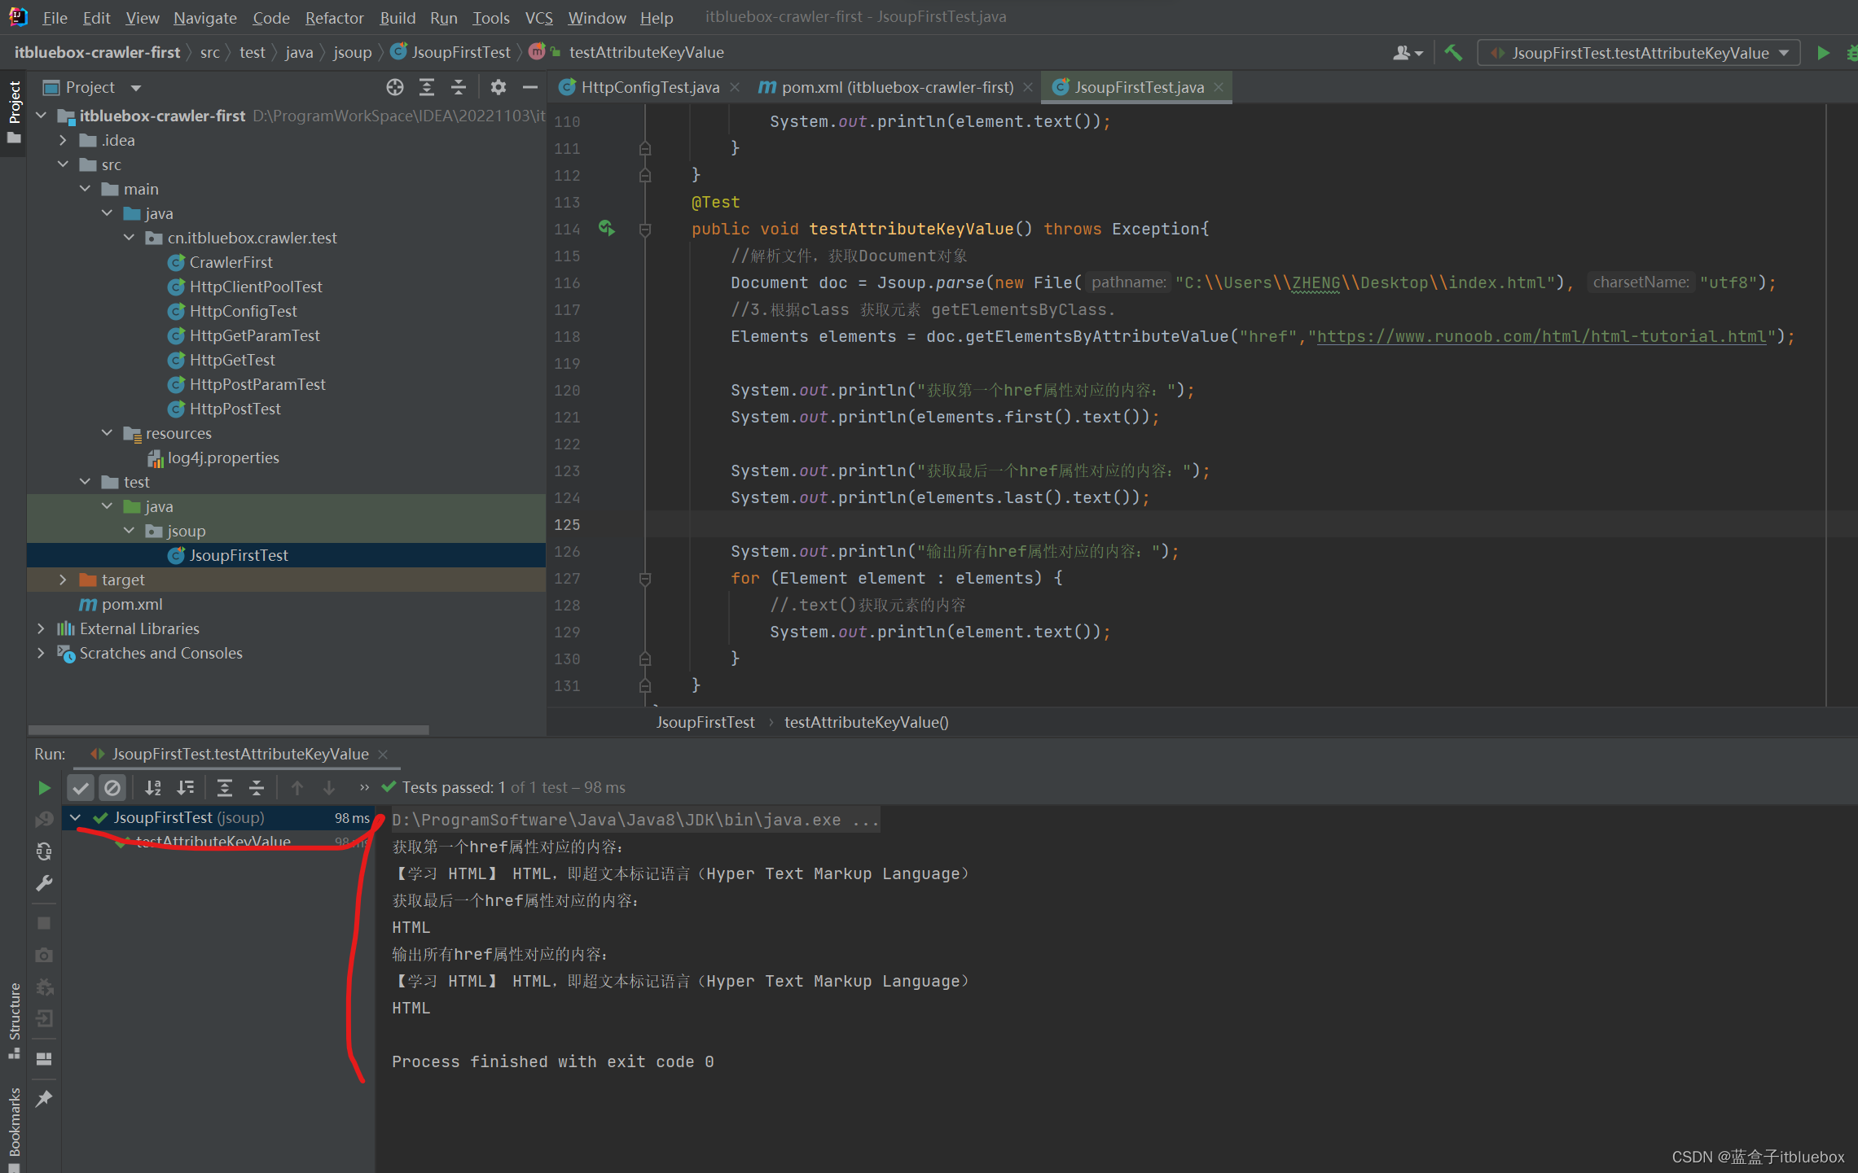Open the Refactor menu
The image size is (1858, 1173).
point(334,17)
